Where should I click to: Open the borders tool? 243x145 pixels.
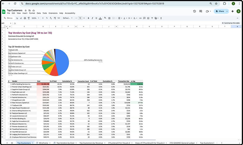click(x=109, y=18)
